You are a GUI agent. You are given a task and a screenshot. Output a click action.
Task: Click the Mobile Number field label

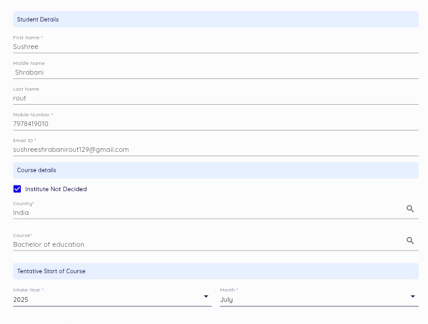click(32, 115)
